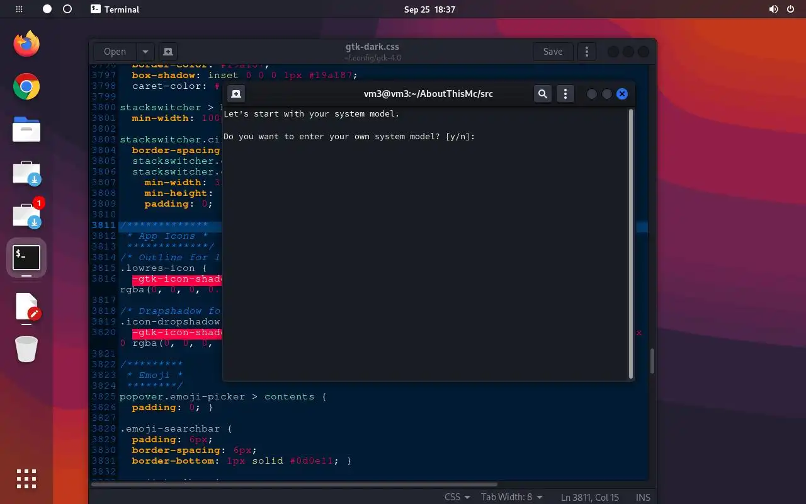The image size is (806, 504).
Task: Open the Files manager dock icon
Action: pos(26,130)
